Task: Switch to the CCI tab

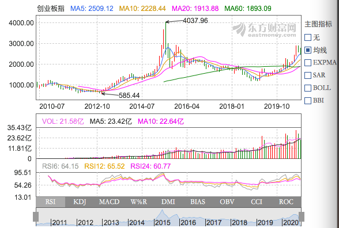Action: pos(257,202)
